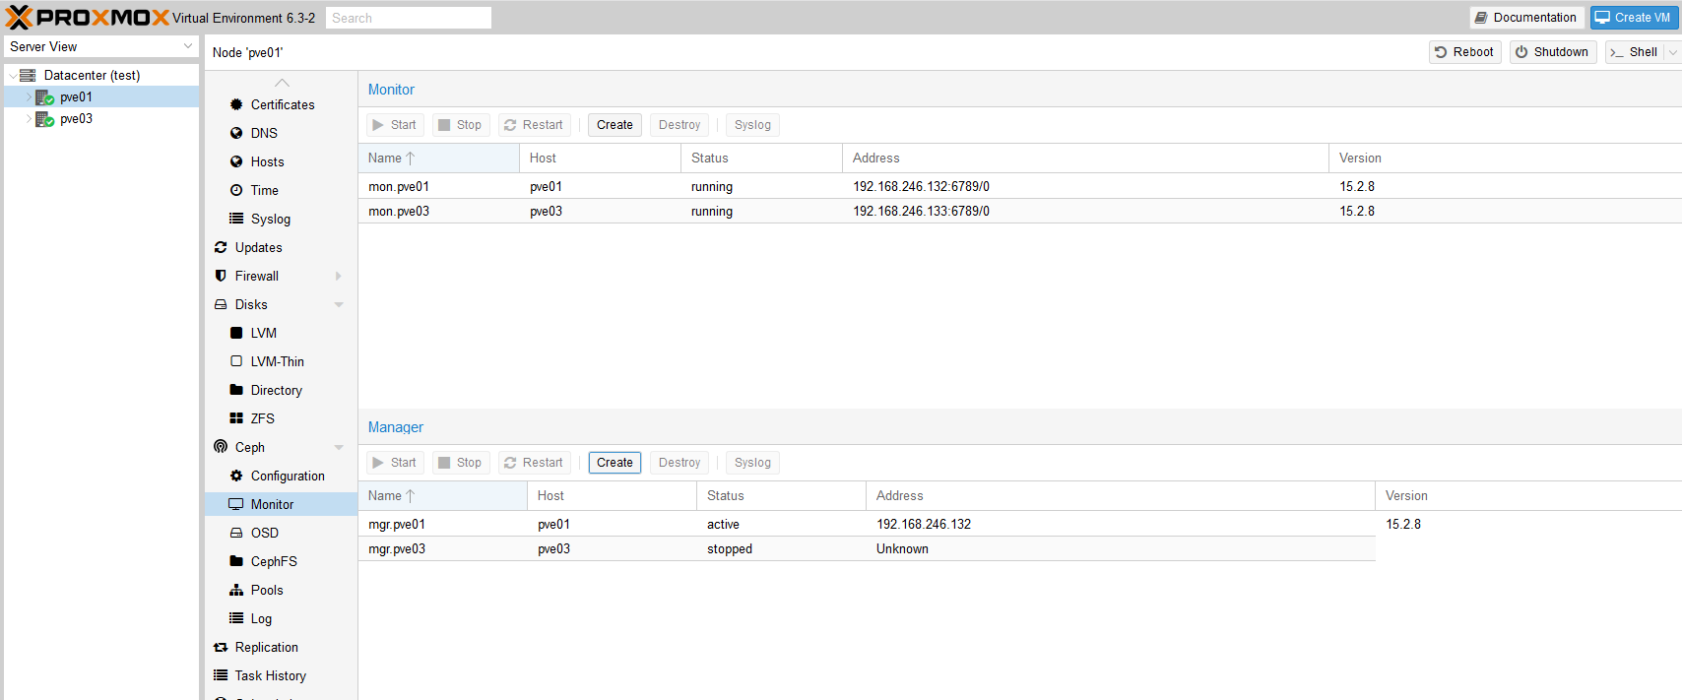Click the Time clock icon
Screen dimensions: 1682x700
pyautogui.click(x=236, y=190)
